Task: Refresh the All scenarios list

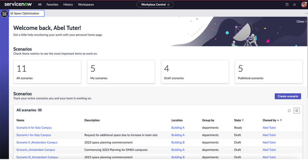Action: point(289,111)
